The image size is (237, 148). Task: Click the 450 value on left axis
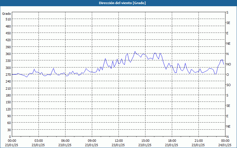(8, 33)
